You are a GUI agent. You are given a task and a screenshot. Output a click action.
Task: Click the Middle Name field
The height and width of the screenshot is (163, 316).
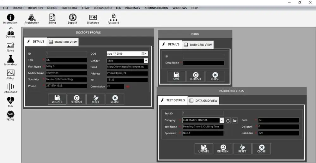[x=66, y=73]
